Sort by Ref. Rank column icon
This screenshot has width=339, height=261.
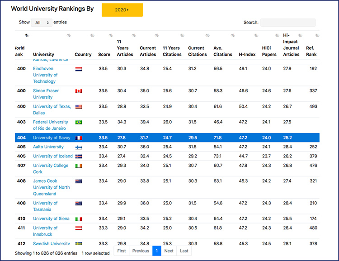point(317,35)
